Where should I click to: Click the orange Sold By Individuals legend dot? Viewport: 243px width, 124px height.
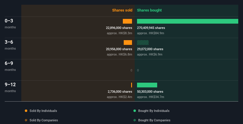(x=26, y=111)
